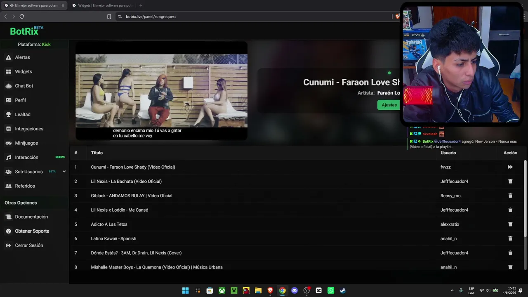
Task: Expand the Sub-Usuarios submenu chevron
Action: click(64, 172)
